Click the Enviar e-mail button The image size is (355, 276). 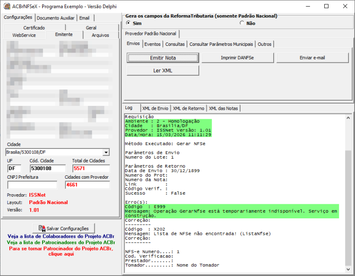(312, 58)
